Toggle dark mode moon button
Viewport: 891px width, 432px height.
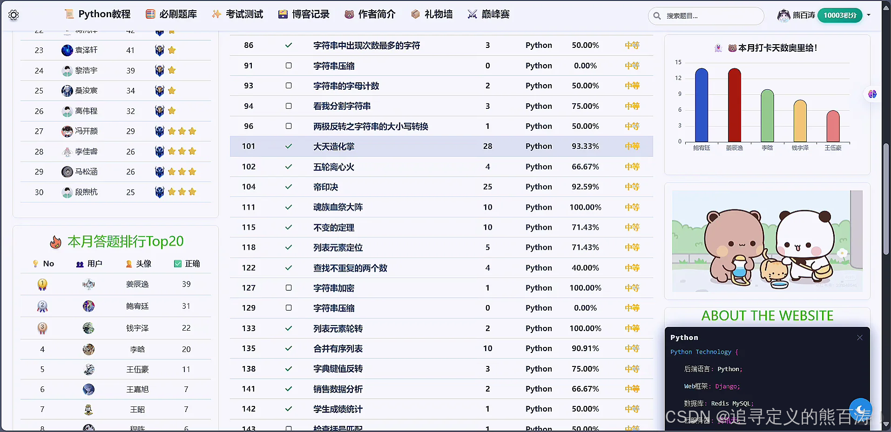[x=860, y=410]
